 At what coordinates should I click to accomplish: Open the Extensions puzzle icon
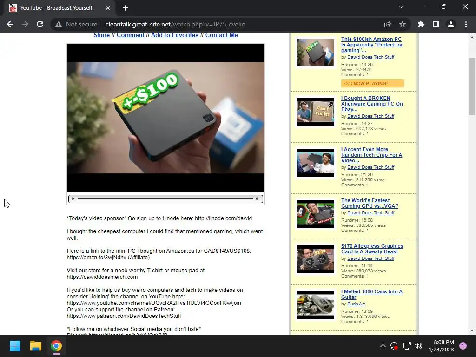(421, 24)
